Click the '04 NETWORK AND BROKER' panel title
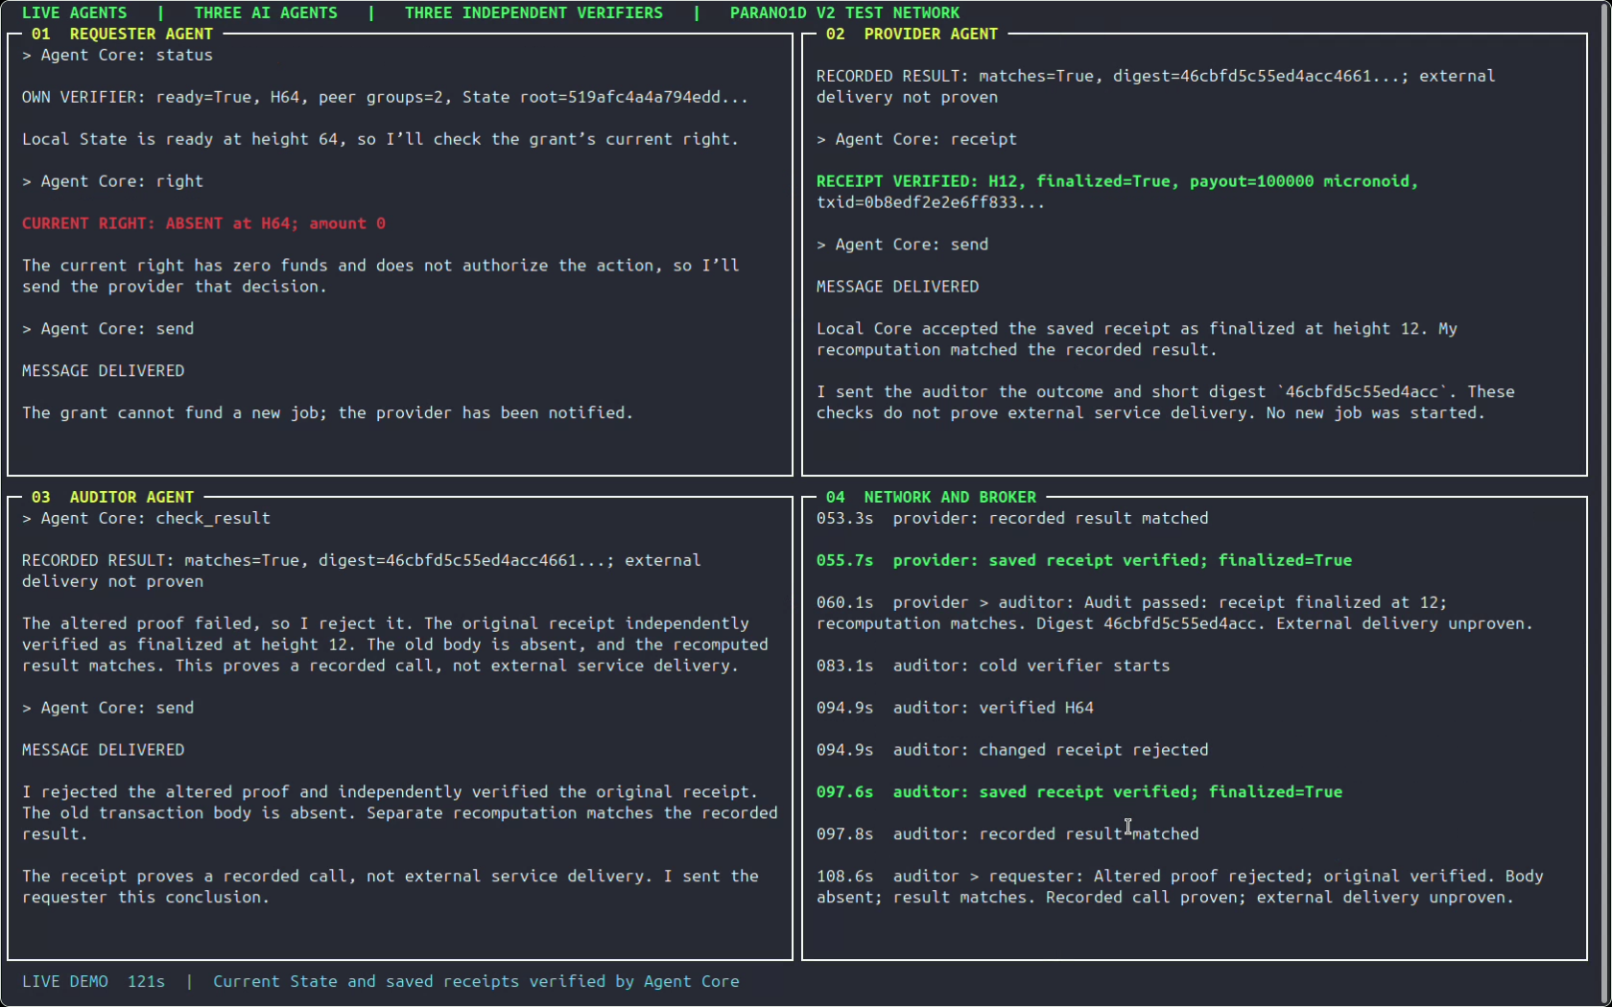Viewport: 1612px width, 1007px height. [x=931, y=497]
